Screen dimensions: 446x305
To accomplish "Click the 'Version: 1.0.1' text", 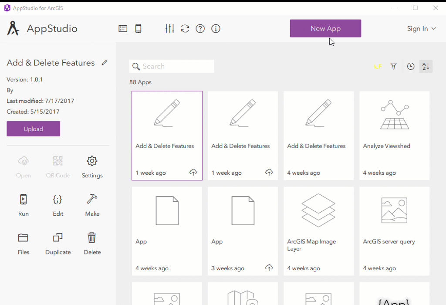I will (x=25, y=79).
